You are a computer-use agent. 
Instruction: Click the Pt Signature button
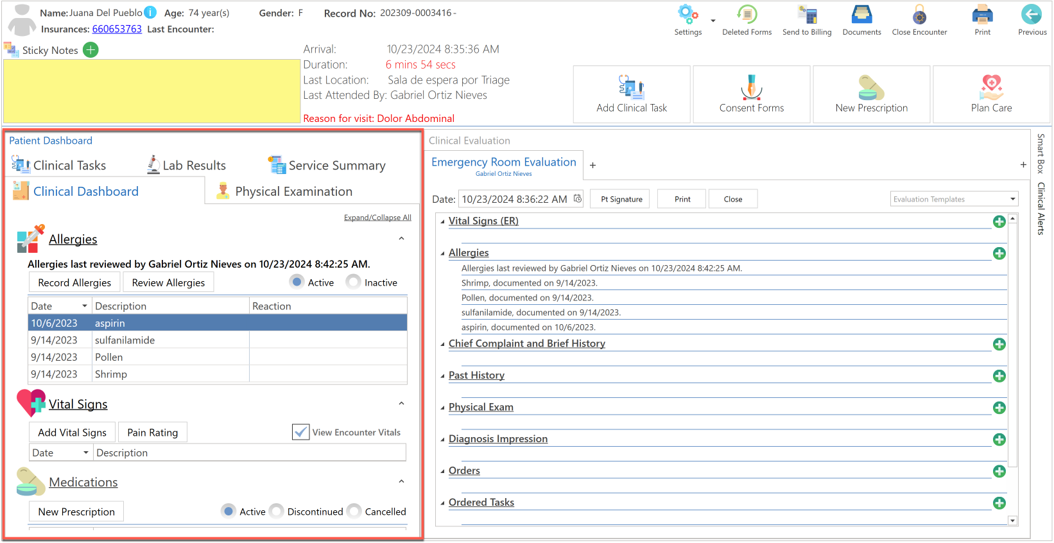point(621,199)
